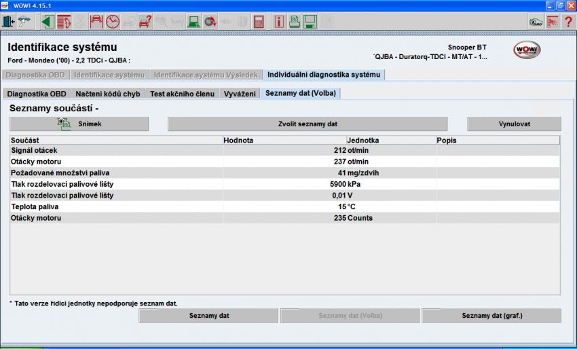The image size is (577, 349).
Task: Switch to the Vyvážení tab
Action: tap(240, 94)
